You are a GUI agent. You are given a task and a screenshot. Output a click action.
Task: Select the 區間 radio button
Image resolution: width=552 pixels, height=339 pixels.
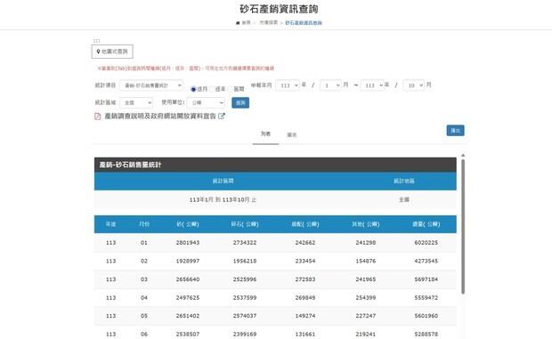click(231, 89)
